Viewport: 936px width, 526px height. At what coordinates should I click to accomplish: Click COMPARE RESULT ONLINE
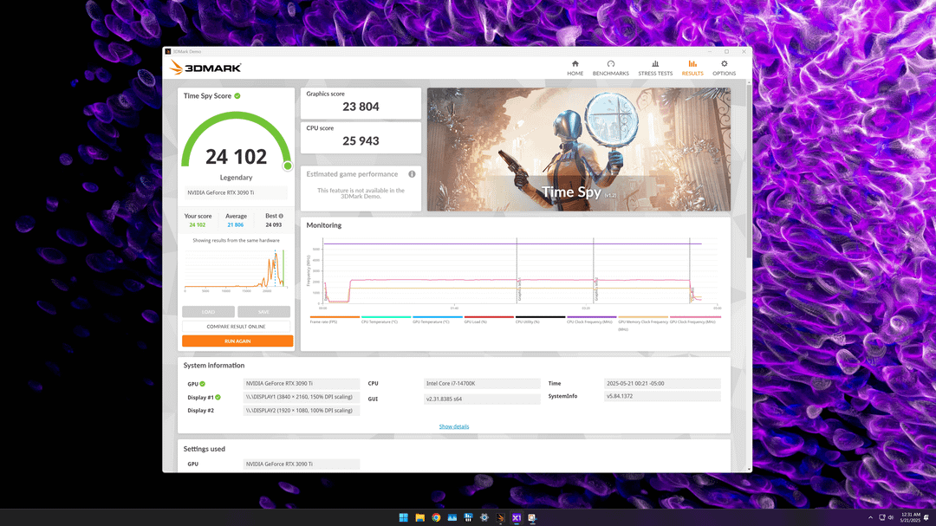click(x=236, y=327)
